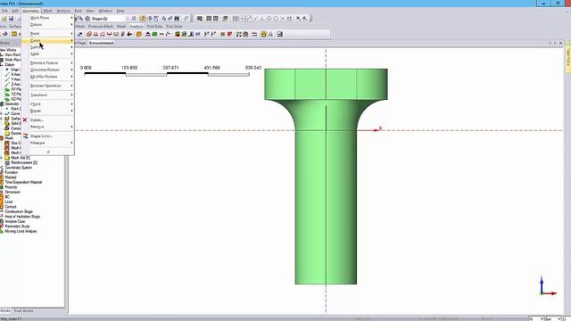The image size is (571, 321).
Task: Open Generator Feature submenu
Action: [48, 70]
